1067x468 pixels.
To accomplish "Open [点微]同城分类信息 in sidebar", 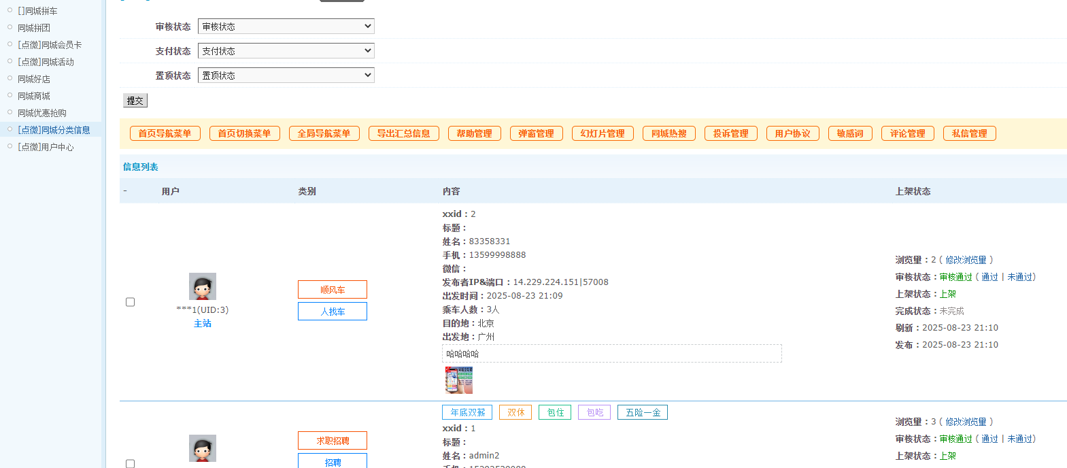I will (x=54, y=130).
